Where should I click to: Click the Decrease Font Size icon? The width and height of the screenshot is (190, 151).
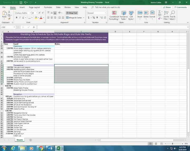click(43, 13)
